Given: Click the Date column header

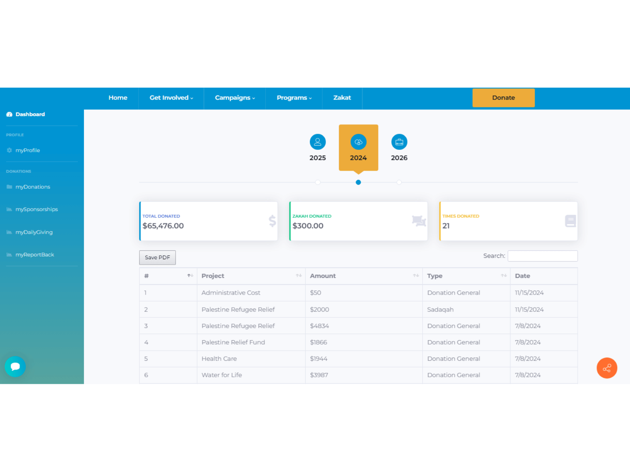Looking at the screenshot, I should 544,276.
